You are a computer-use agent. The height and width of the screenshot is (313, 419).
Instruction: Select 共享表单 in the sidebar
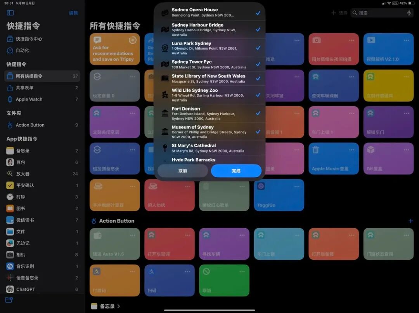pos(42,88)
